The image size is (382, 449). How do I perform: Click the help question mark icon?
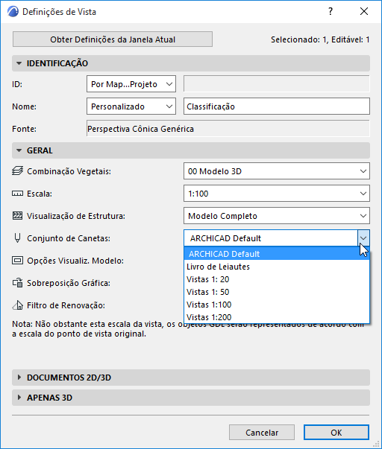(x=331, y=11)
